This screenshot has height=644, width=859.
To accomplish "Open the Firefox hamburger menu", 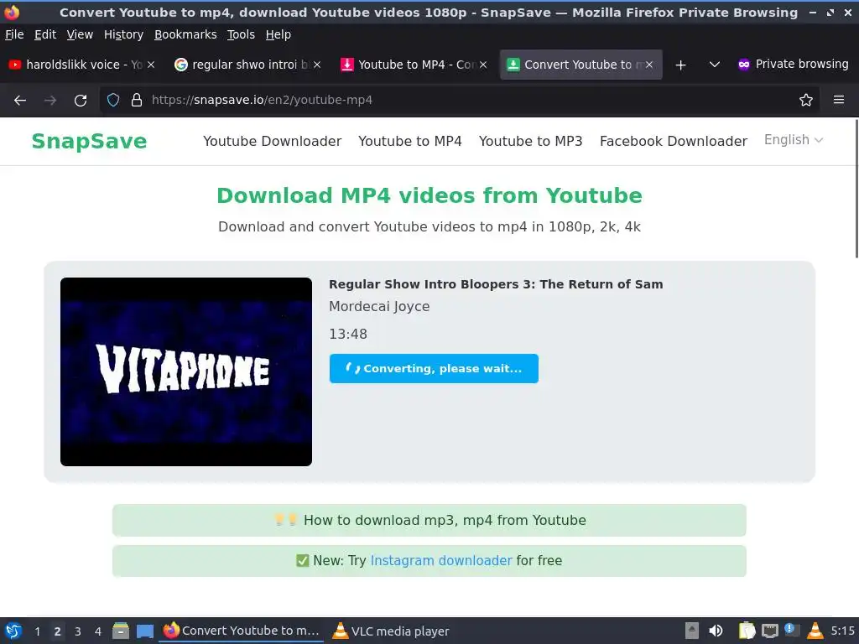I will coord(839,100).
